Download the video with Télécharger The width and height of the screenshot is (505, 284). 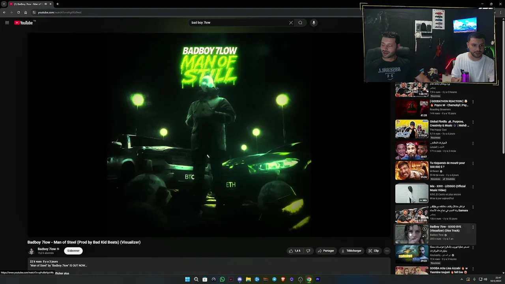[351, 250]
